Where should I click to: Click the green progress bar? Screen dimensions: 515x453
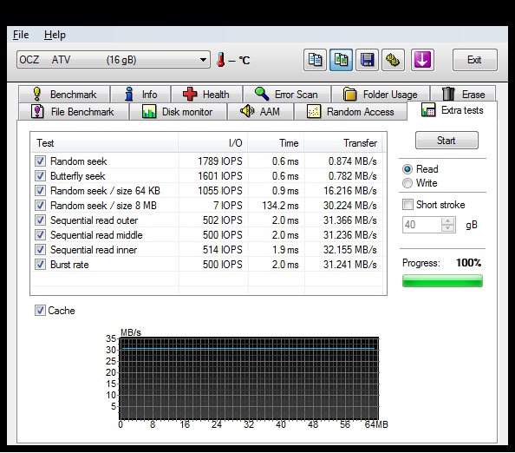coord(442,281)
